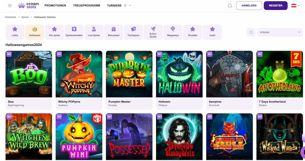Open Dracula's Bloody Reels thumbnail
This screenshot has height=161, width=305.
coord(179,137)
